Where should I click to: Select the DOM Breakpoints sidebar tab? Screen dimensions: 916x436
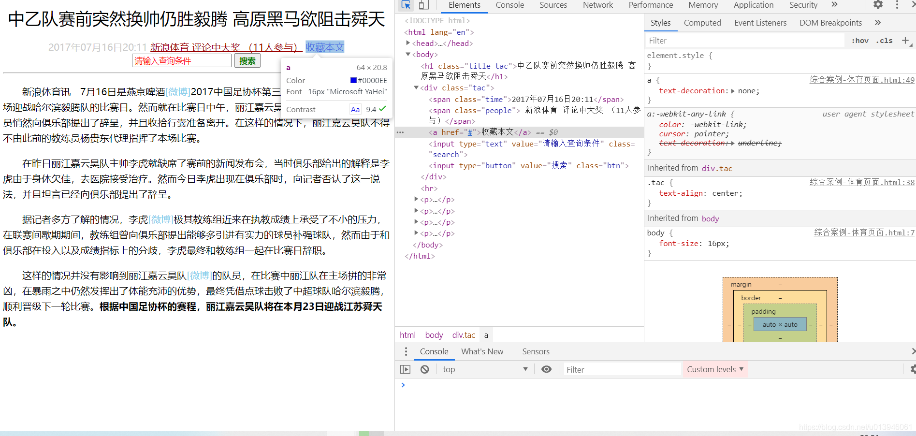(x=830, y=23)
